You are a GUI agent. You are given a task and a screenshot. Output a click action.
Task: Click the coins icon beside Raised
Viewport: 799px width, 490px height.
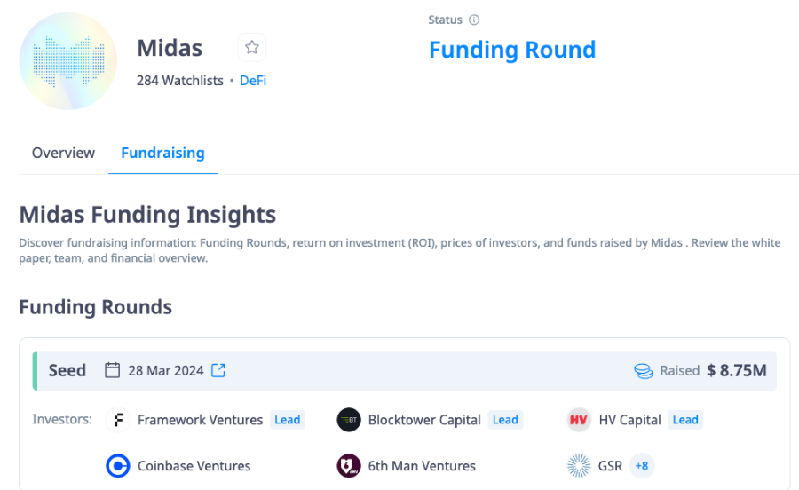click(644, 371)
